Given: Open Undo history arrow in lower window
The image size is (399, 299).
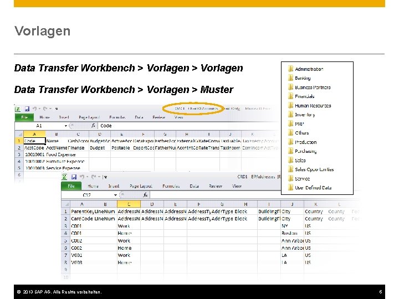Looking at the screenshot, I should coord(87,177).
